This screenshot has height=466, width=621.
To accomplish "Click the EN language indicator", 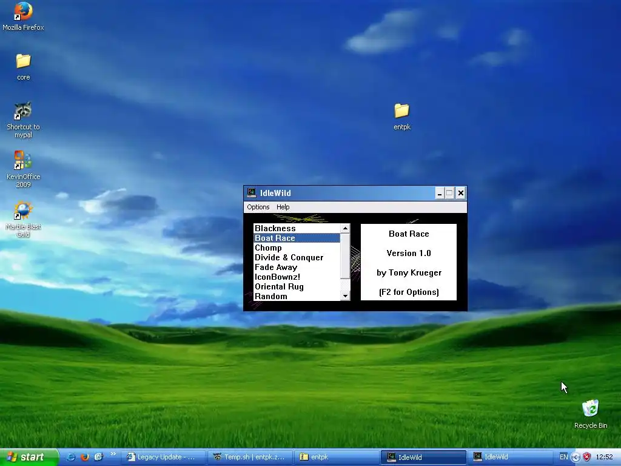I will tap(563, 458).
